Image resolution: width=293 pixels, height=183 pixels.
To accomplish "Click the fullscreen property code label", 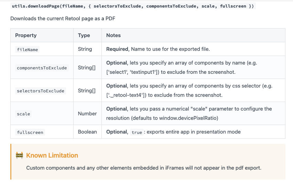I will pyautogui.click(x=30, y=132).
